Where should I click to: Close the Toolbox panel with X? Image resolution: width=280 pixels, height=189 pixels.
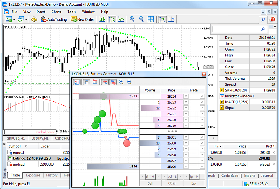click(x=4, y=144)
